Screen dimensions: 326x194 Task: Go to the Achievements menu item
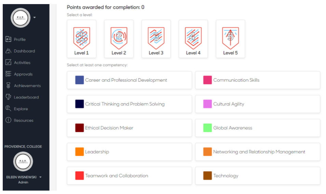(27, 86)
